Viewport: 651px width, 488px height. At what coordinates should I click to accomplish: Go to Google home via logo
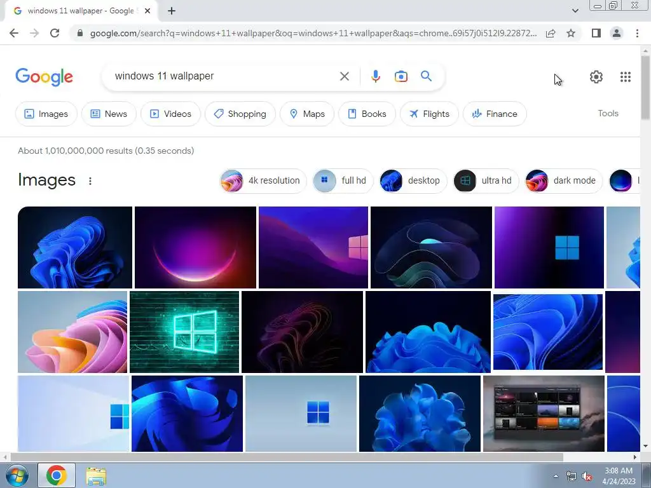pyautogui.click(x=44, y=77)
